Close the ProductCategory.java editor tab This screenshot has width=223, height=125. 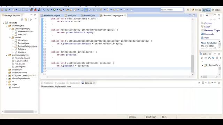125,15
